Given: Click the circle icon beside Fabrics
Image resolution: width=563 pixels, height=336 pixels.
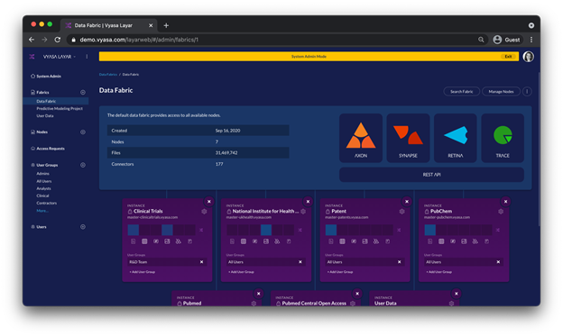Looking at the screenshot, I should tap(83, 92).
